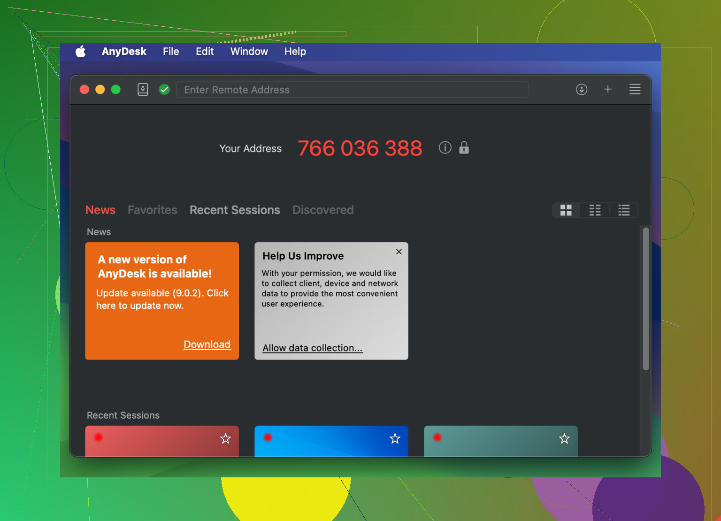This screenshot has width=721, height=521.
Task: Open the hamburger main menu
Action: click(635, 89)
